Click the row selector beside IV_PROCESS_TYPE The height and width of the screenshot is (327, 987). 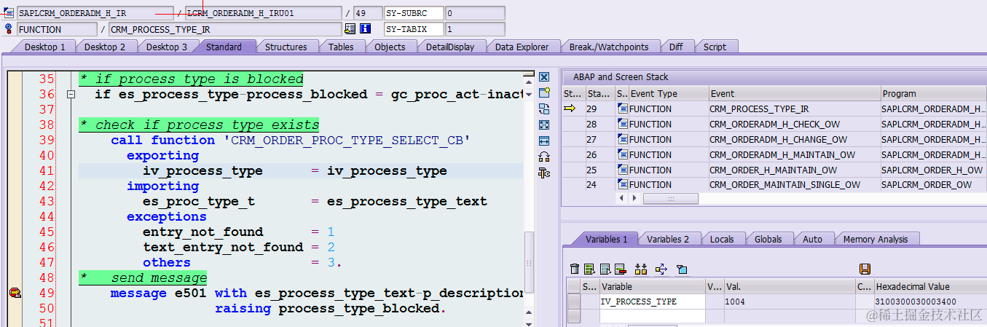pyautogui.click(x=574, y=302)
